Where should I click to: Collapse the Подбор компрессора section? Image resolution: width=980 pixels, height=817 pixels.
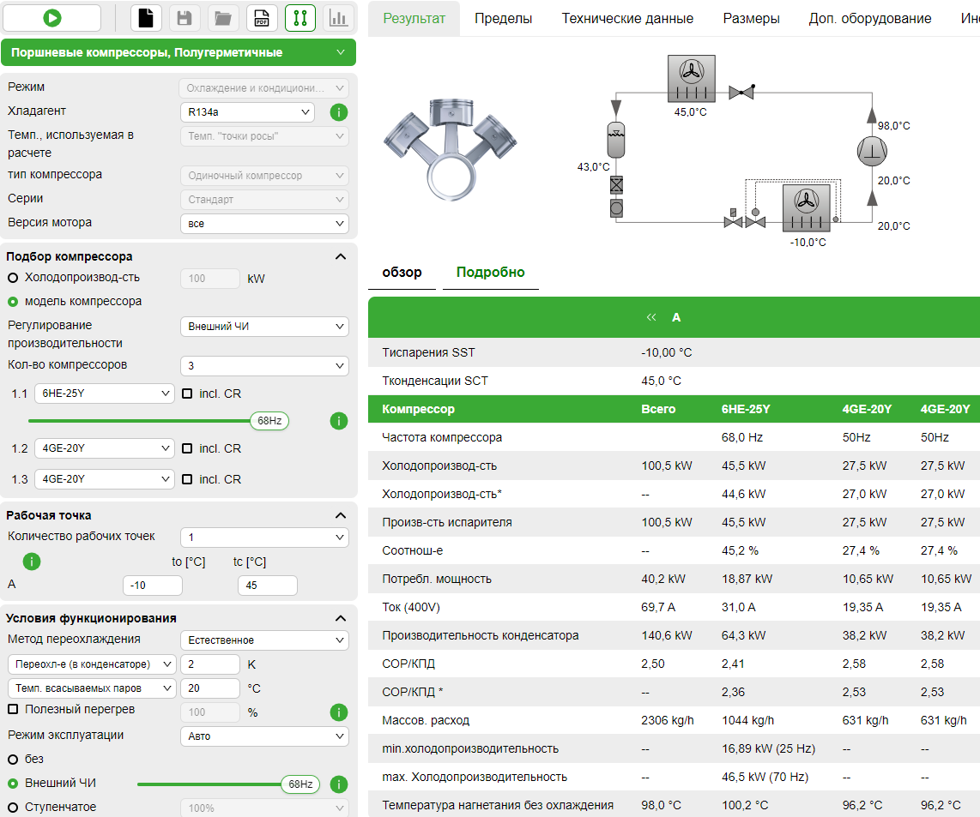340,256
